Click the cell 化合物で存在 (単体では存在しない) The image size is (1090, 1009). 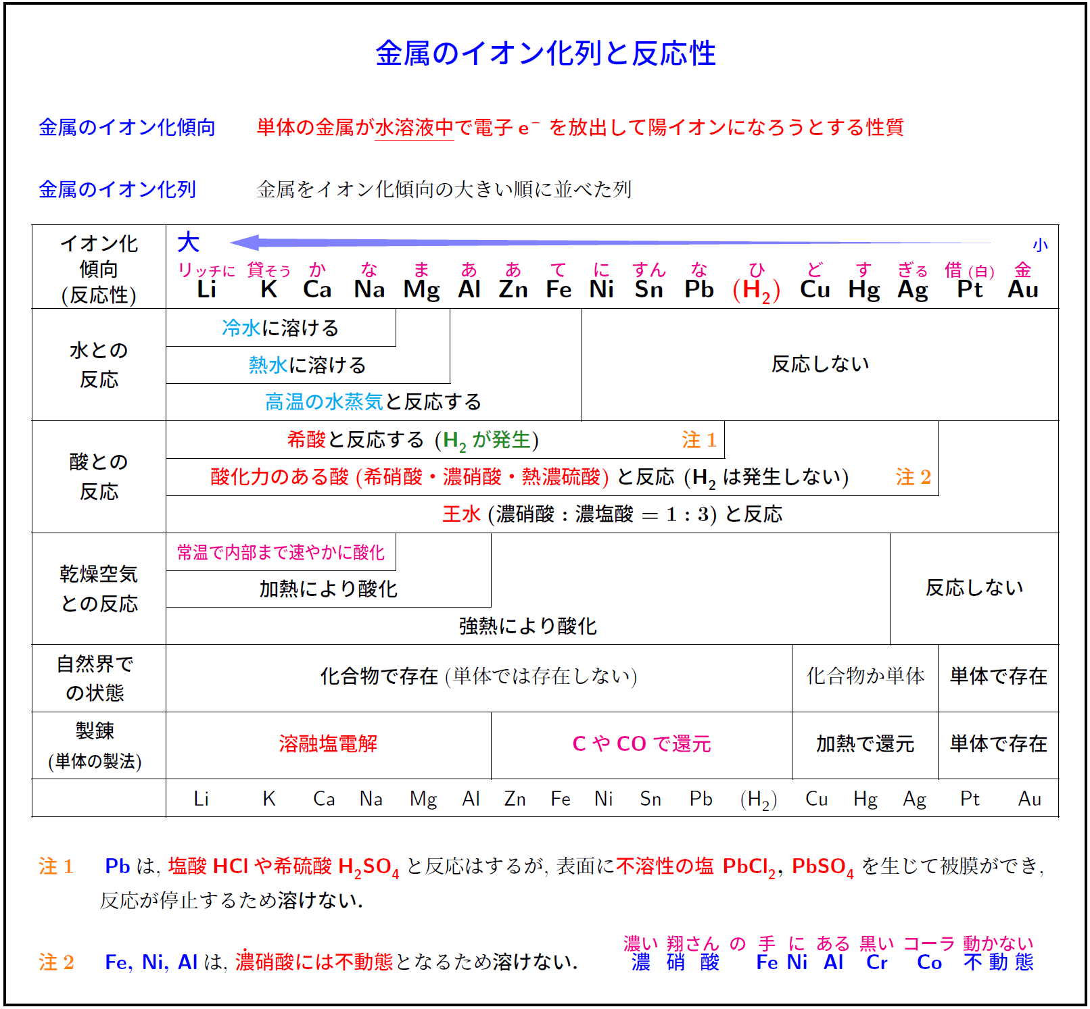pos(479,676)
